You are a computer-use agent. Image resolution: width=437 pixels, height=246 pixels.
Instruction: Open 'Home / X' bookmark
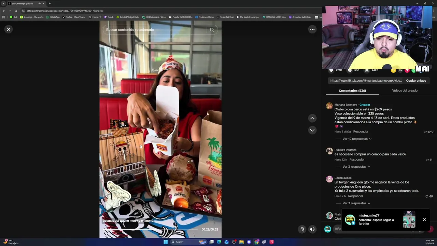[x=95, y=17]
